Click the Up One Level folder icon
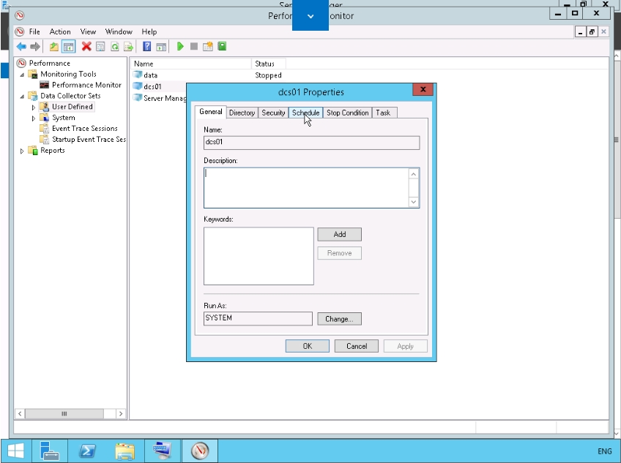This screenshot has height=463, width=621. coord(54,47)
